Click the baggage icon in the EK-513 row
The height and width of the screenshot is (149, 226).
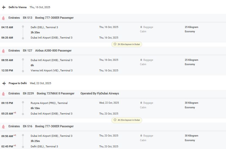[141, 27]
